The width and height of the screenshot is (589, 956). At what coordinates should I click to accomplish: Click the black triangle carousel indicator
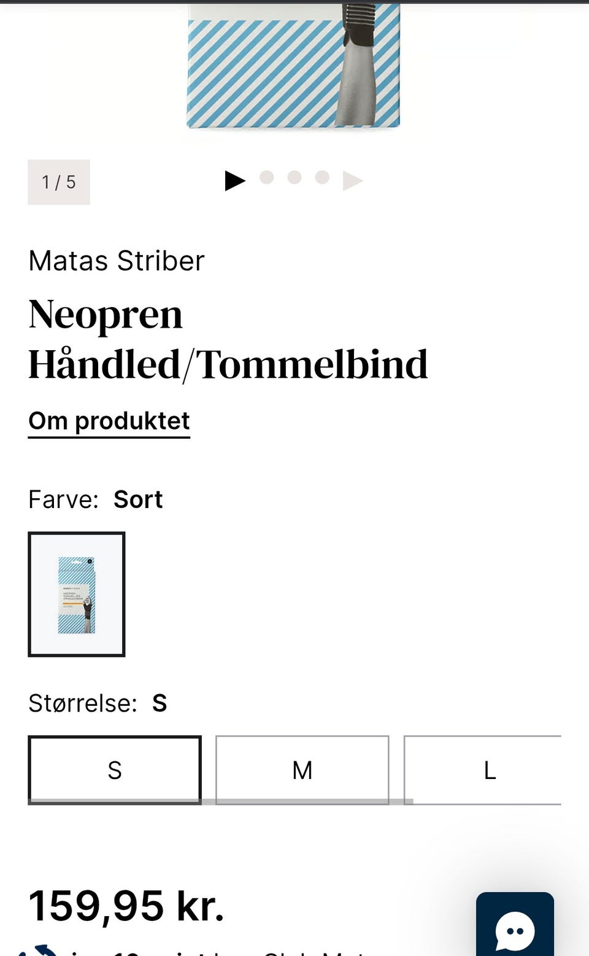point(234,181)
